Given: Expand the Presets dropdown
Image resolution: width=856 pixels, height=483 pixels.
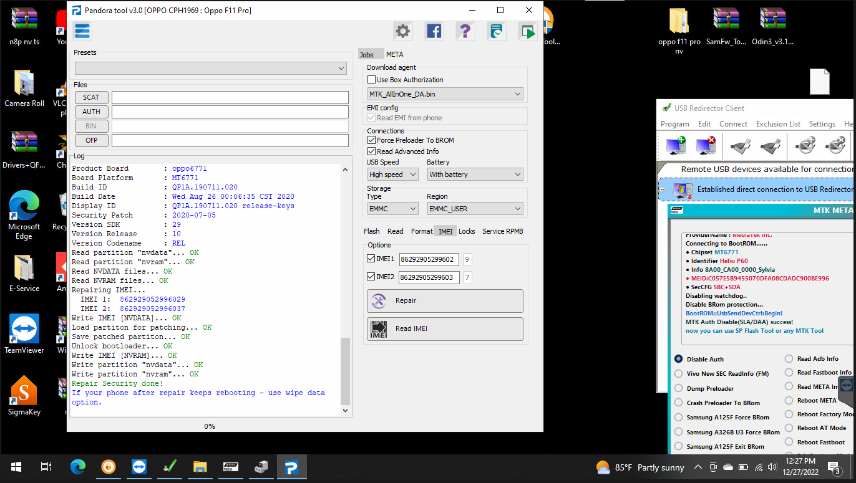Looking at the screenshot, I should 211,68.
